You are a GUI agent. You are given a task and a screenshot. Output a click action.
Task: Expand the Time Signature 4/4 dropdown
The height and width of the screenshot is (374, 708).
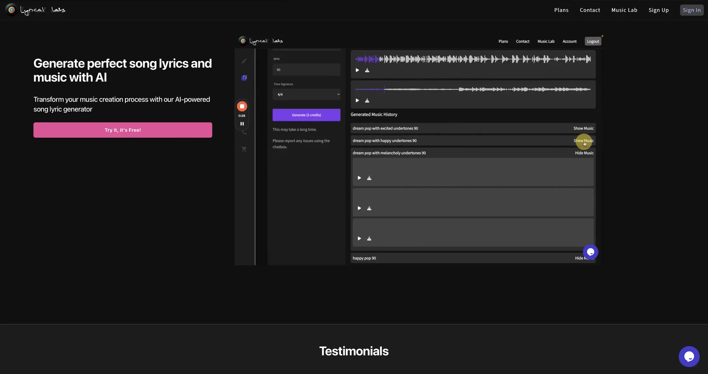306,95
